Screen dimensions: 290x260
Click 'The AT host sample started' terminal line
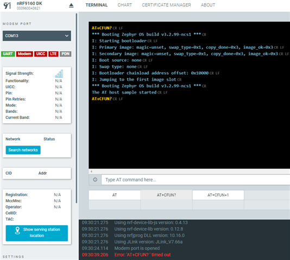click(124, 92)
